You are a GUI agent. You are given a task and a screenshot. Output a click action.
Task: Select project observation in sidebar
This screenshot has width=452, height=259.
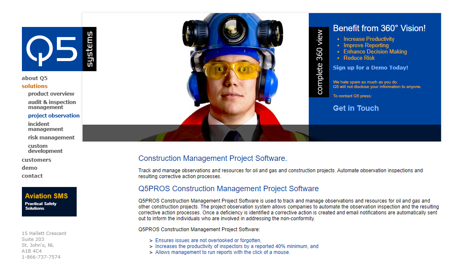coord(53,116)
